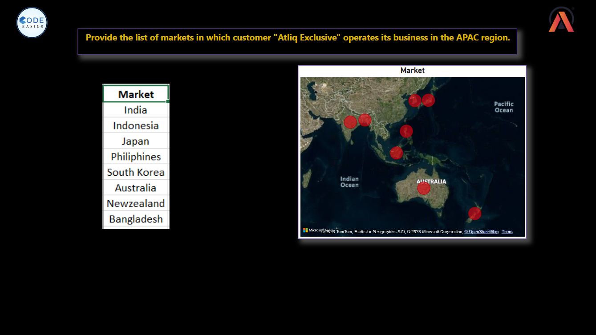This screenshot has height=335, width=596.
Task: Click the Codebasics logo
Action: point(32,23)
